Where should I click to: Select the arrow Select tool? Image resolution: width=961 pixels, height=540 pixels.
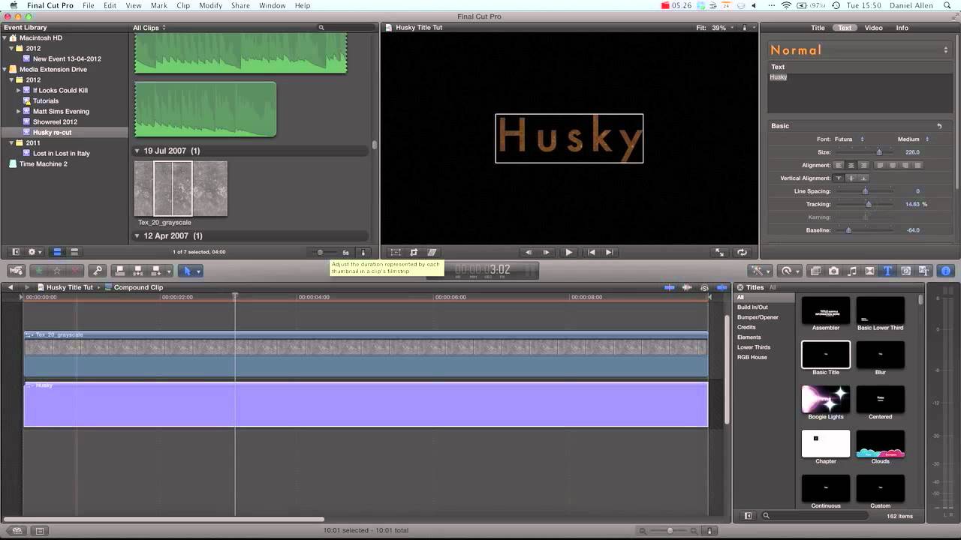188,271
